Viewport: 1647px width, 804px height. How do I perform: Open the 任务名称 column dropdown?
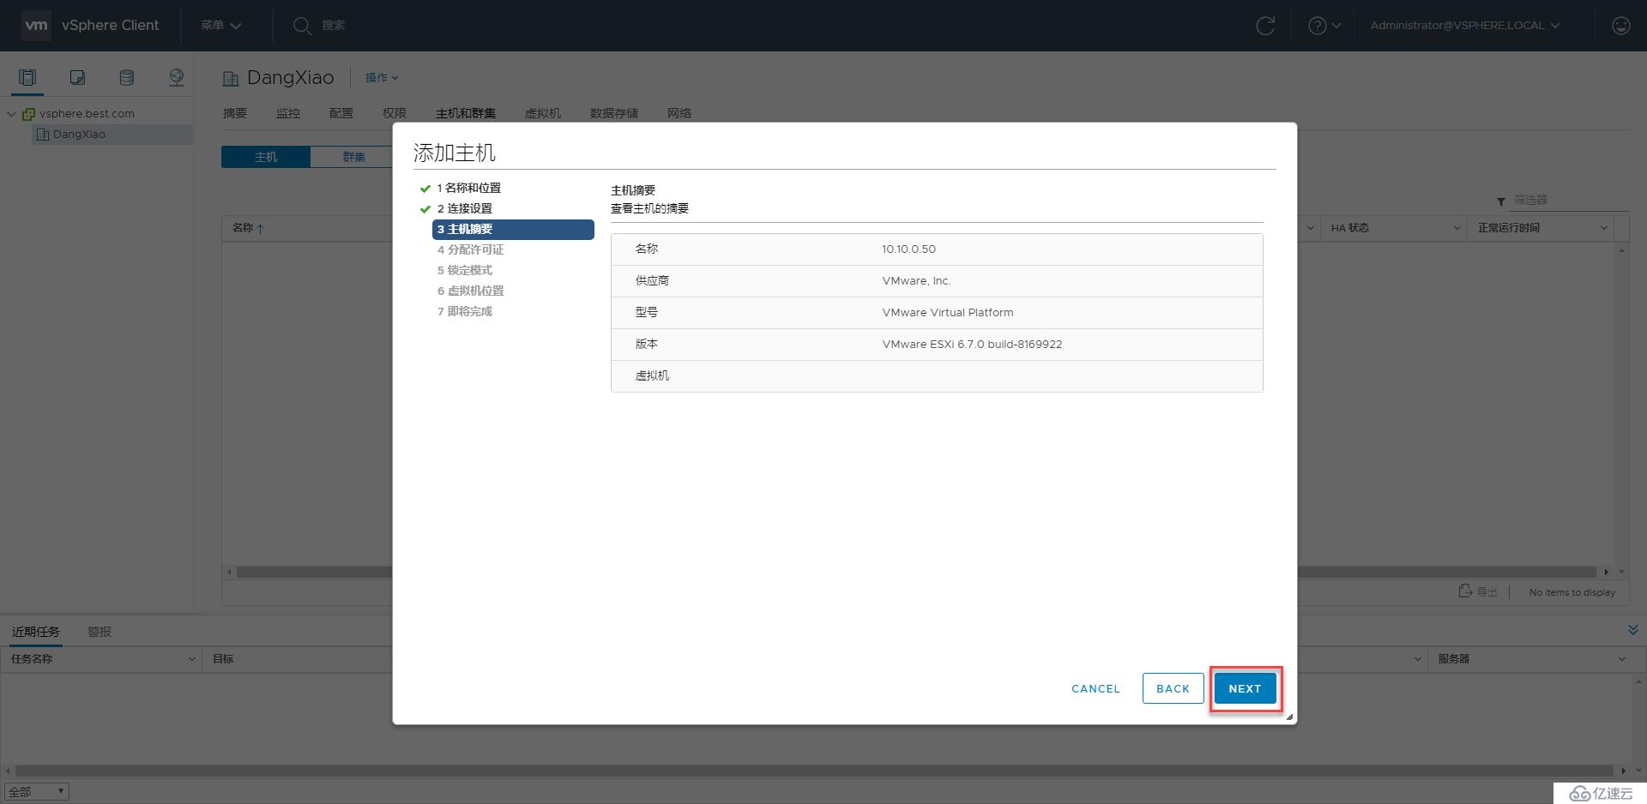(191, 659)
